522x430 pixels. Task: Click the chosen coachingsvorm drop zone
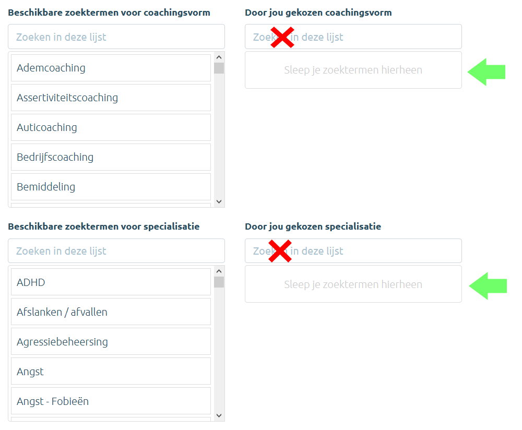click(353, 70)
